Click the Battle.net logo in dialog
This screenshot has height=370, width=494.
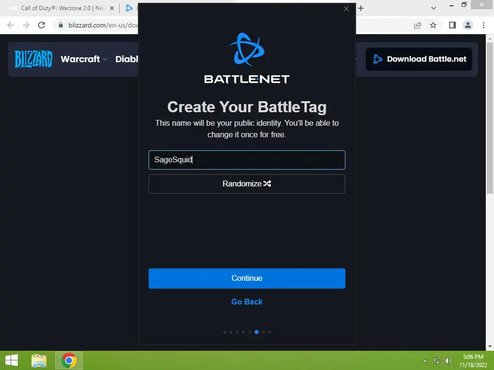tap(247, 58)
